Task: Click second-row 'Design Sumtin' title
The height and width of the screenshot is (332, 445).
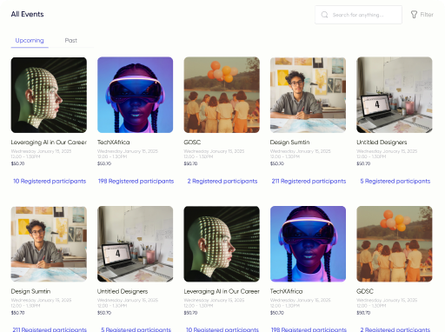Action: pos(30,291)
